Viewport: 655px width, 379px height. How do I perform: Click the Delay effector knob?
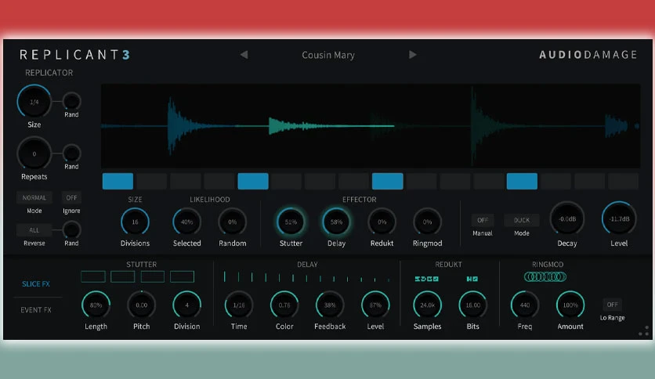[336, 222]
